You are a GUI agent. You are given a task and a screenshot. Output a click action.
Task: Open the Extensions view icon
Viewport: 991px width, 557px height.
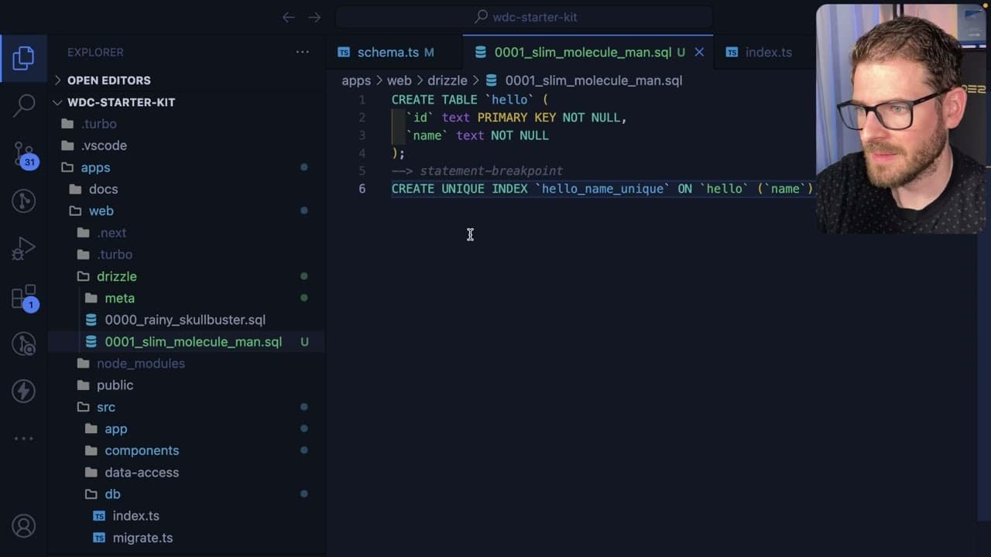[x=24, y=297]
